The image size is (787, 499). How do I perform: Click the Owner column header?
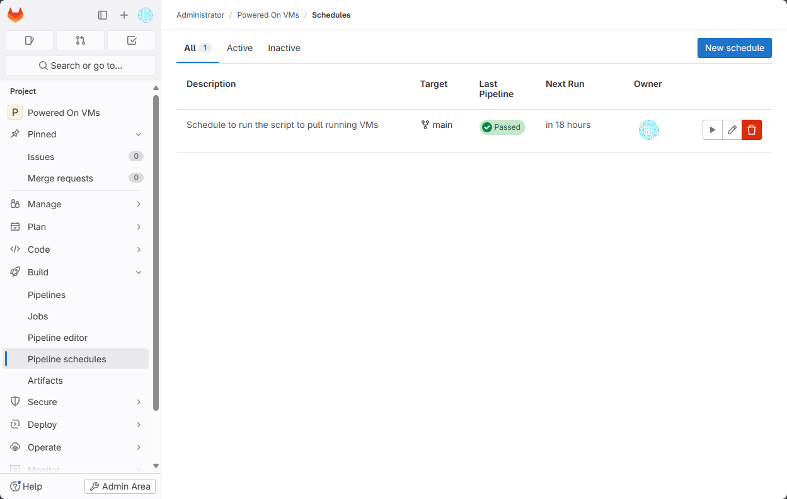pos(648,84)
